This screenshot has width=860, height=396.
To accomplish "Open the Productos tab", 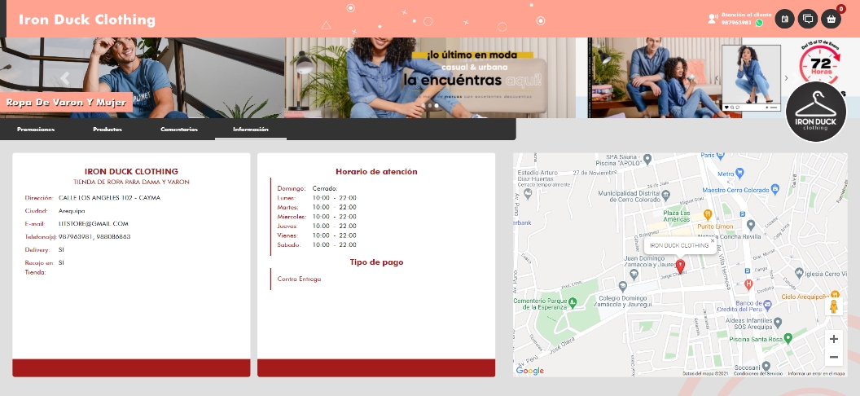I will (x=107, y=130).
